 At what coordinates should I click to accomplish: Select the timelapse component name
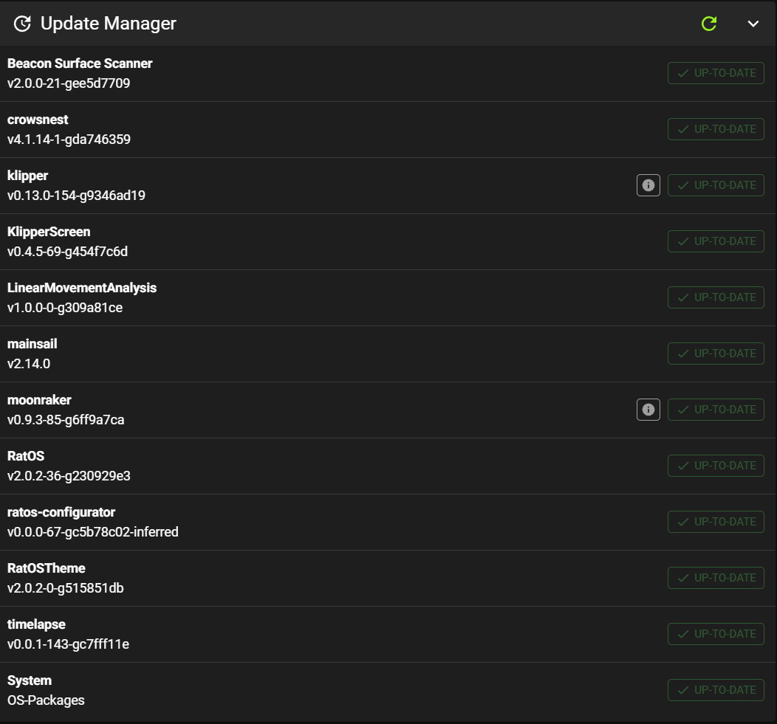(36, 624)
